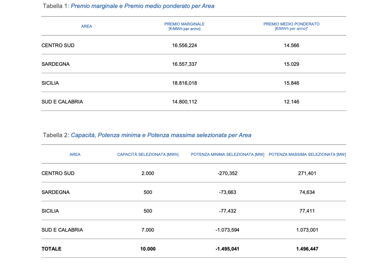Select the SARDEGNA weighted premium 15.029
Screen dimensions: 385x277
pyautogui.click(x=291, y=64)
